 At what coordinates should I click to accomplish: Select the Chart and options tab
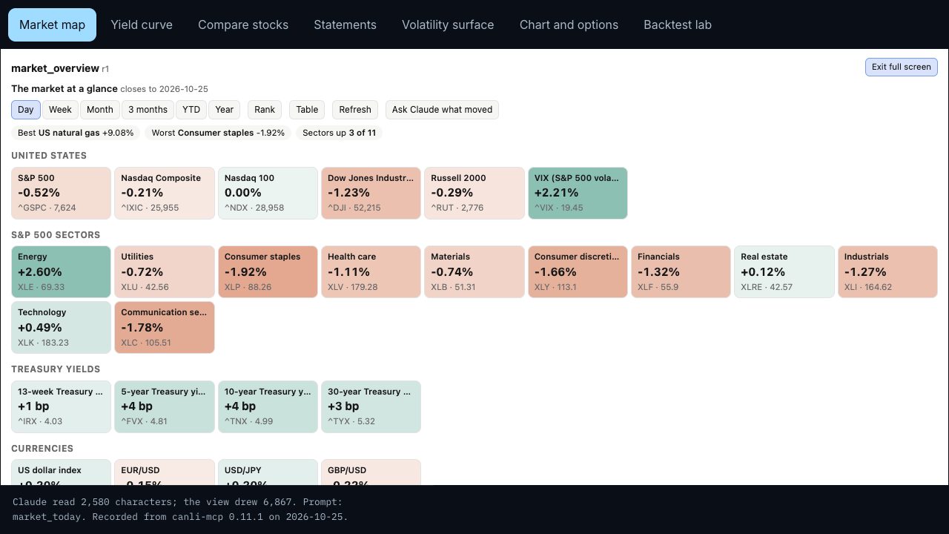[x=569, y=24]
